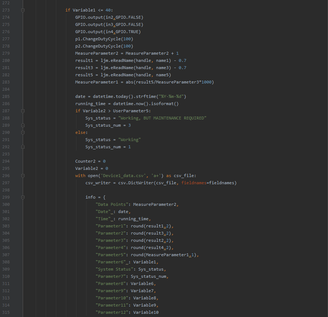Viewport: 328px width, 317px height.
Task: Click the "Parameter12": Variable10 entry
Action: [127, 313]
